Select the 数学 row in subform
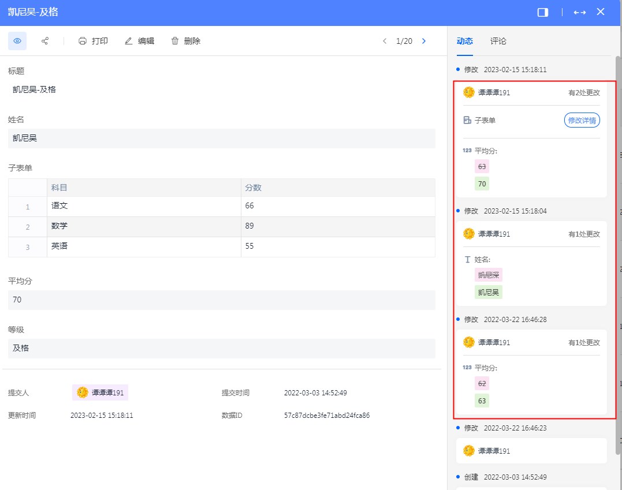The image size is (622, 490). (x=144, y=226)
